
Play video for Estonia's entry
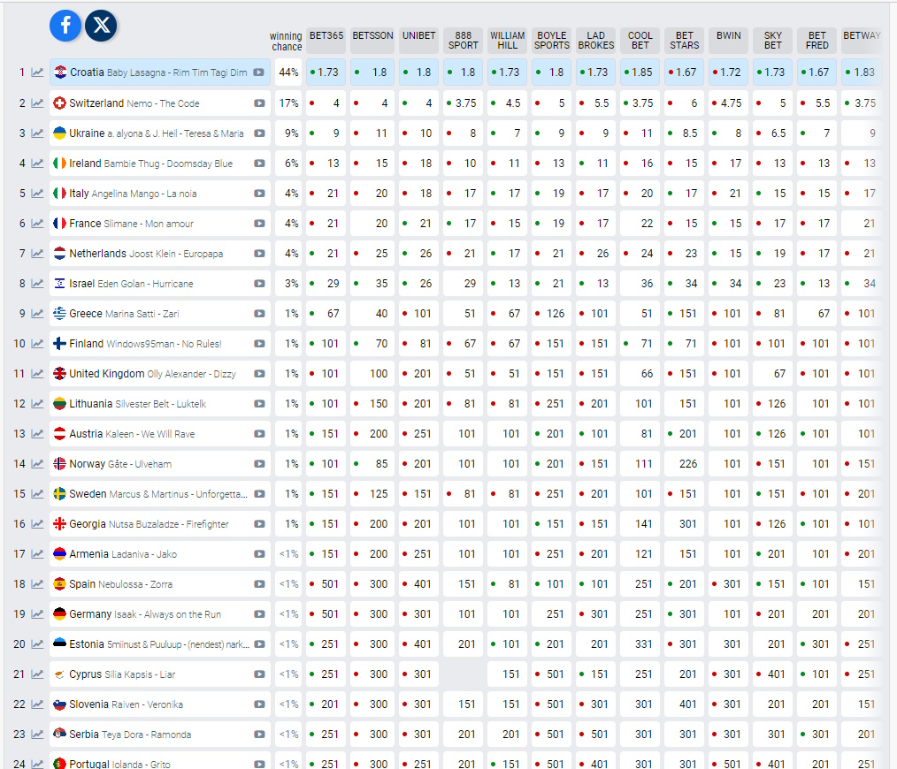pos(259,644)
